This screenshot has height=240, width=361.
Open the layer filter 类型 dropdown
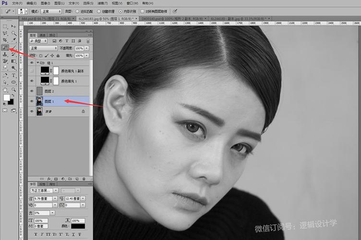[x=38, y=41]
